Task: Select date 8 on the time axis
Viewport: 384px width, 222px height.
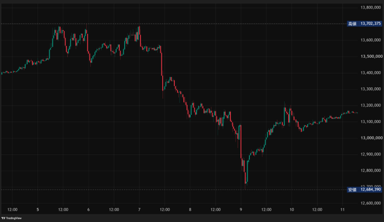Action: 190,210
